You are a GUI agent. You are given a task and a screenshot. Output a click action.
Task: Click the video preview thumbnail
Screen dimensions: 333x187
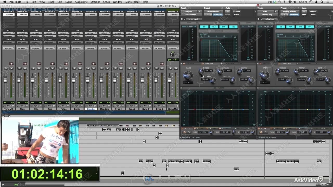[x=40, y=142]
